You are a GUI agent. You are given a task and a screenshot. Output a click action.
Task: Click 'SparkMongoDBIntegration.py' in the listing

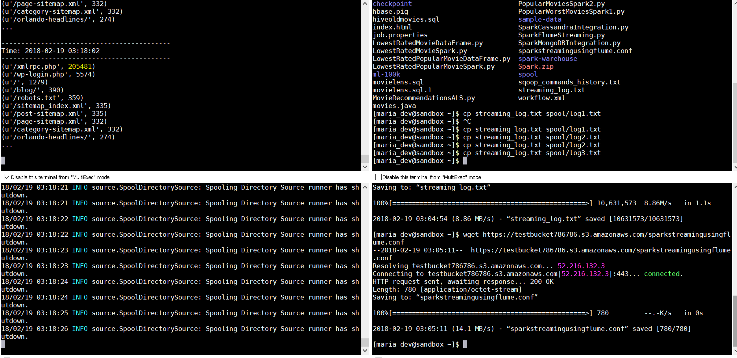tap(569, 43)
